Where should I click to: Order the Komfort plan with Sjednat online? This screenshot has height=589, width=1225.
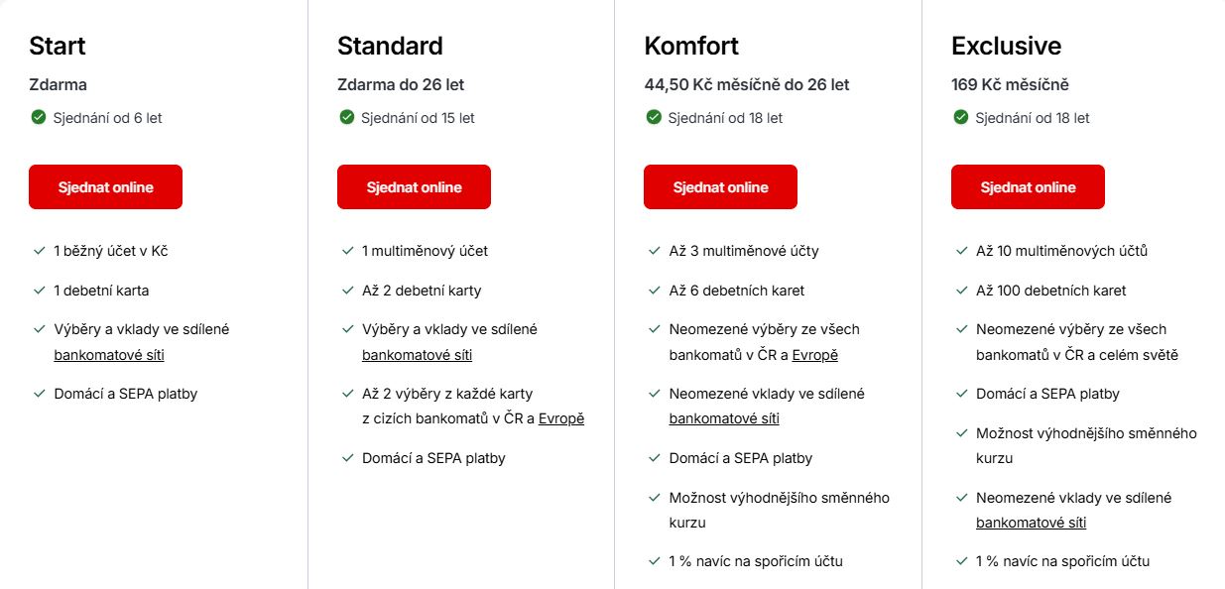click(x=720, y=186)
